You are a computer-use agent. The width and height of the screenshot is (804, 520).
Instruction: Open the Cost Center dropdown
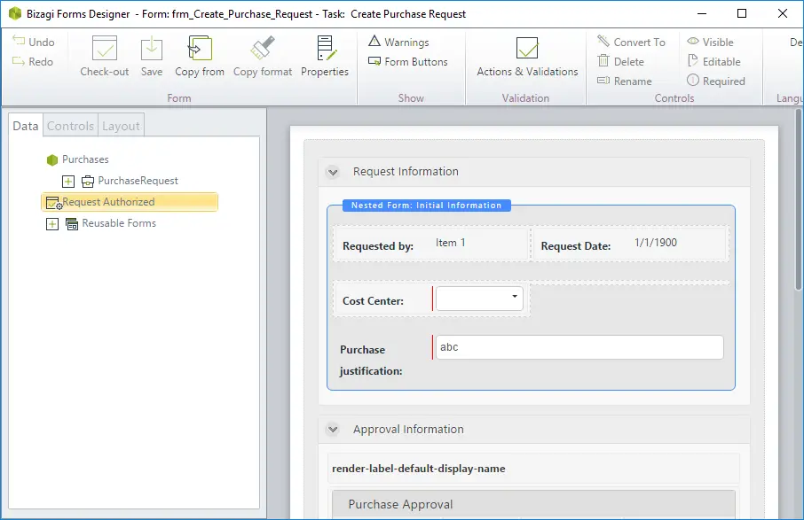pyautogui.click(x=479, y=299)
